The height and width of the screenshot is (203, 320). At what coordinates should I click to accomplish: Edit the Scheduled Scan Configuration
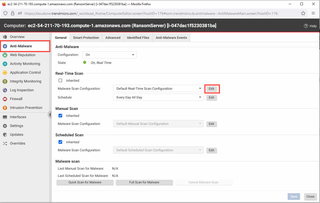[x=212, y=150]
